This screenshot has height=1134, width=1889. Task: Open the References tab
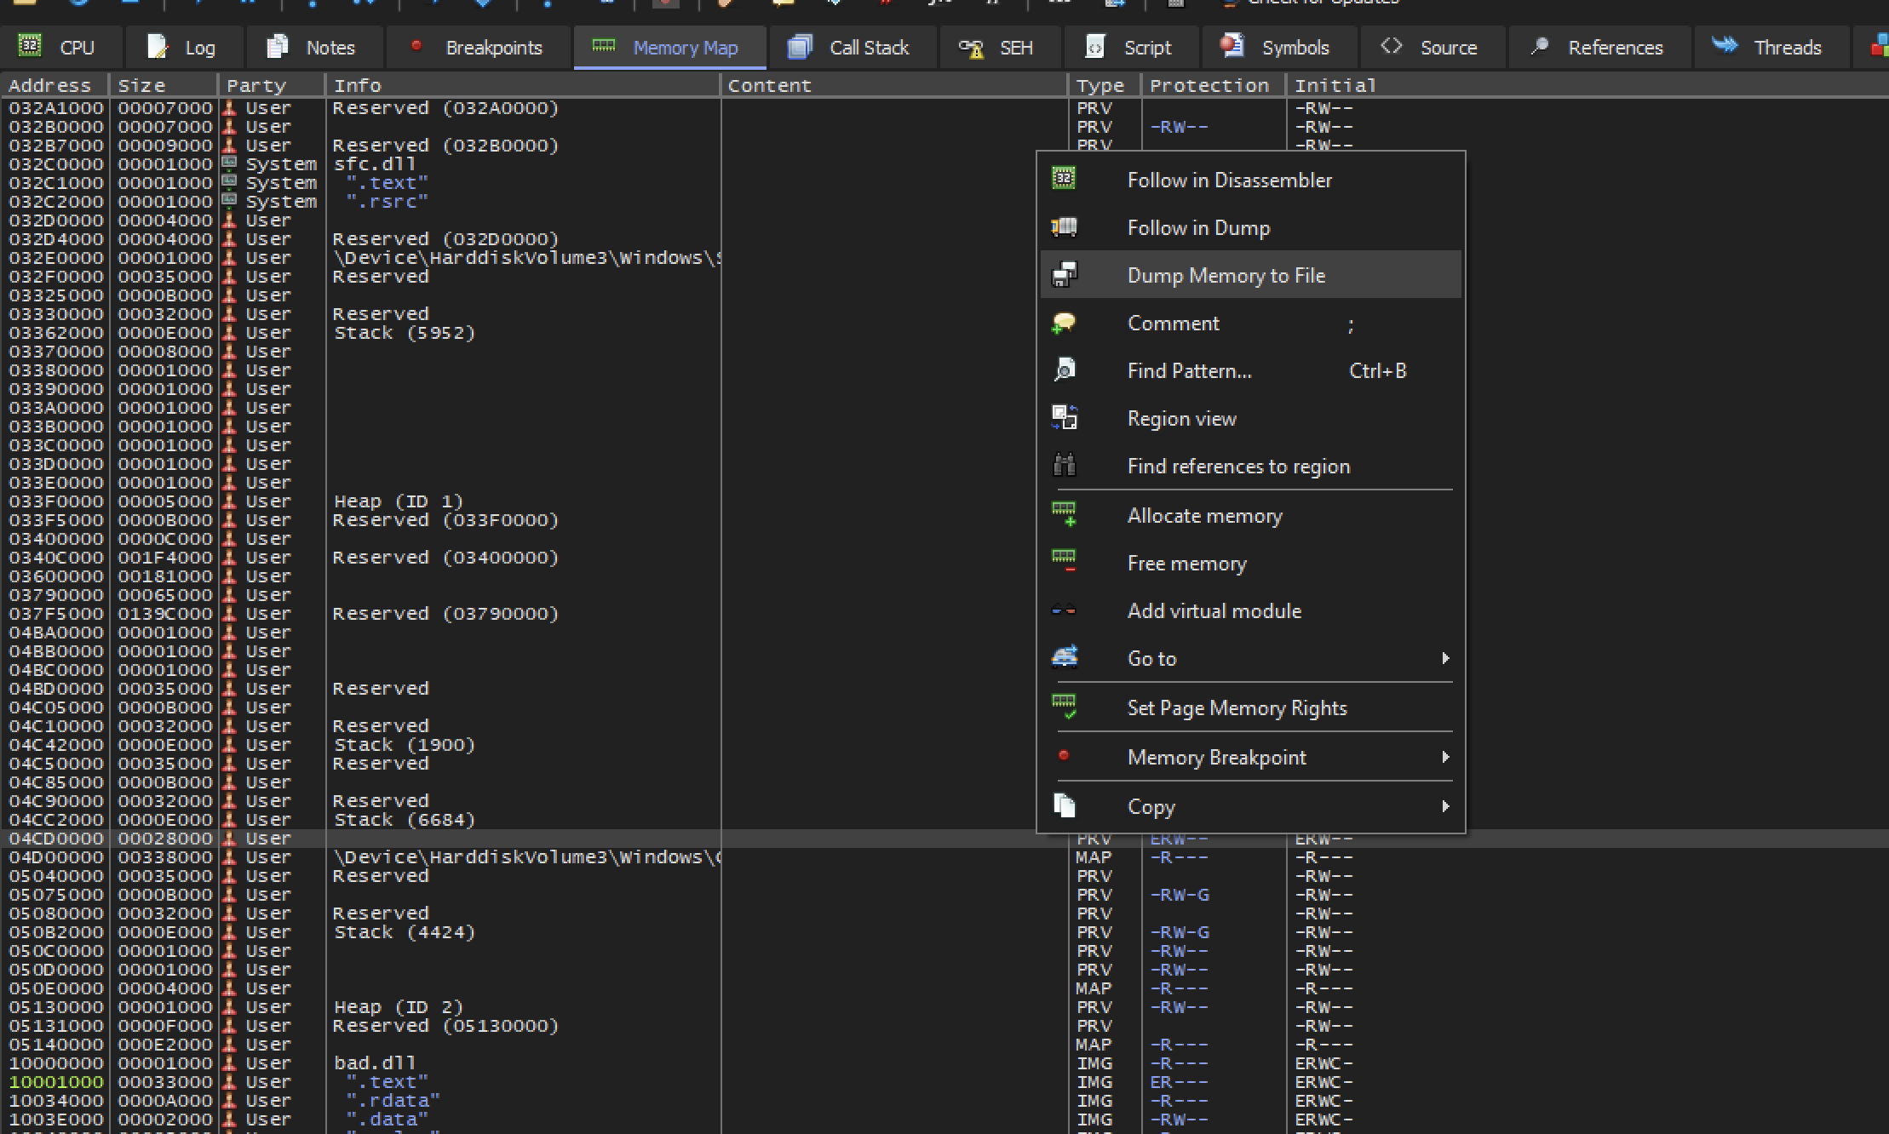click(1599, 47)
